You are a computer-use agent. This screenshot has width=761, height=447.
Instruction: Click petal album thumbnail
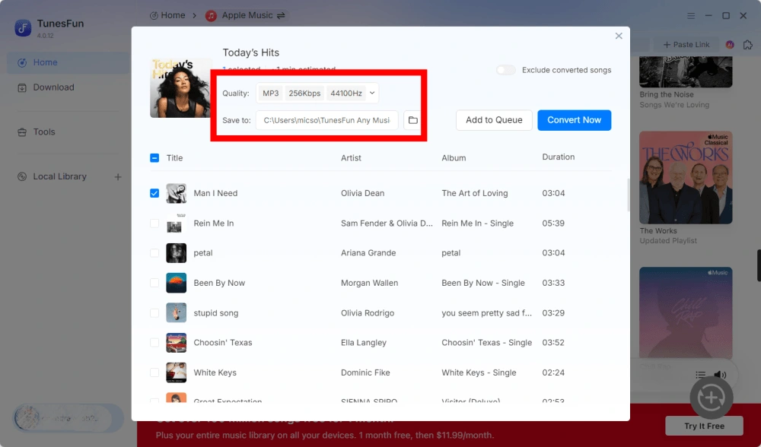click(177, 253)
